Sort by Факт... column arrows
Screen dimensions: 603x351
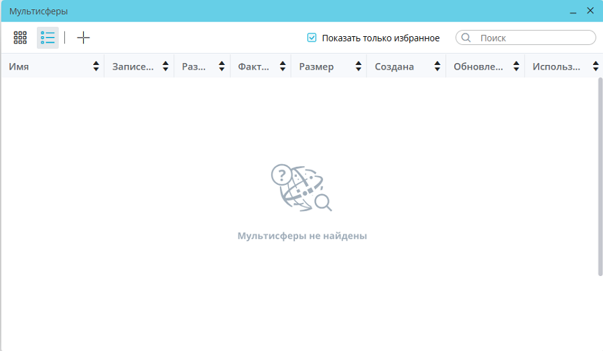(x=283, y=66)
